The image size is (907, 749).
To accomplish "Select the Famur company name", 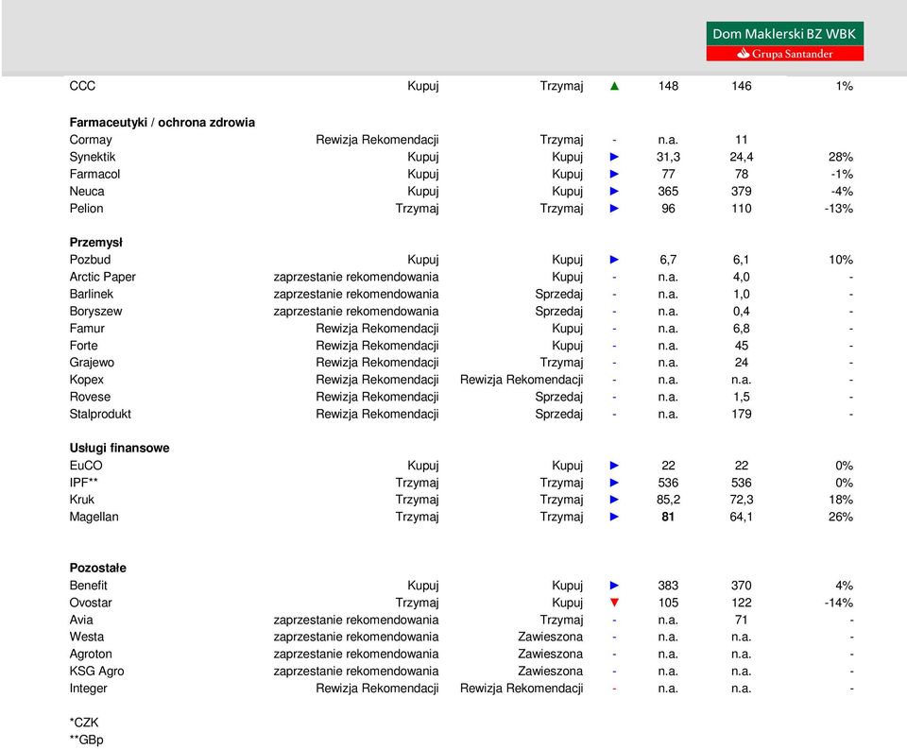I will coord(87,329).
